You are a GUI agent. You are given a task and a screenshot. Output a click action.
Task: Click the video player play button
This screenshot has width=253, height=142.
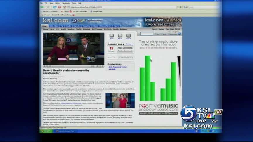(x=44, y=66)
